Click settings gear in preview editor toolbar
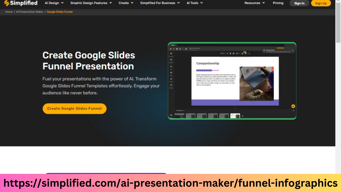 click(x=186, y=49)
